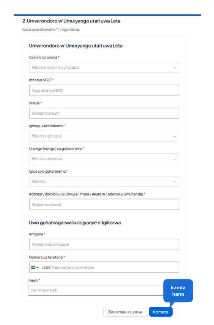
Task: Click the kanda hano tooltip bubble
Action: [x=178, y=291]
